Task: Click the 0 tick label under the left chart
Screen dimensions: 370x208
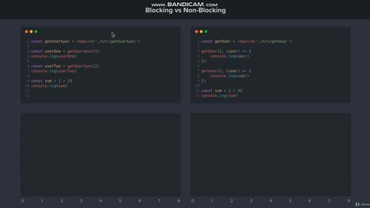Action: 23,201
